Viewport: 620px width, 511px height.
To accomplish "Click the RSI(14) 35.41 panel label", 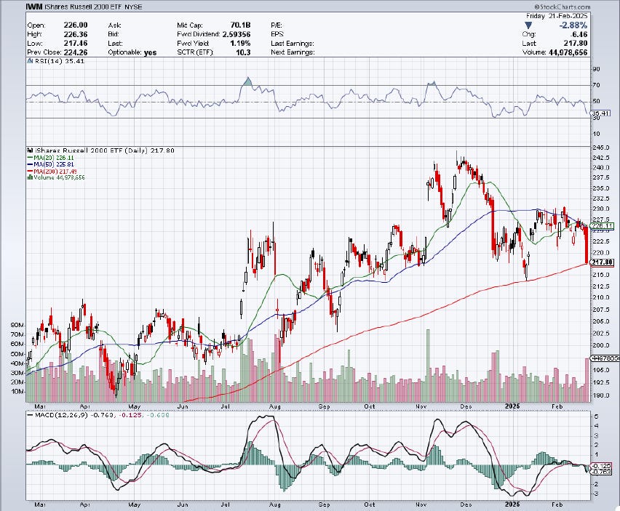I will pos(60,61).
